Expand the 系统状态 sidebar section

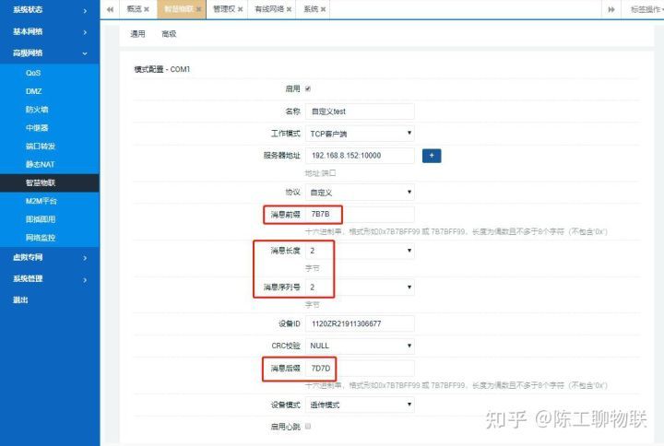[x=50, y=10]
